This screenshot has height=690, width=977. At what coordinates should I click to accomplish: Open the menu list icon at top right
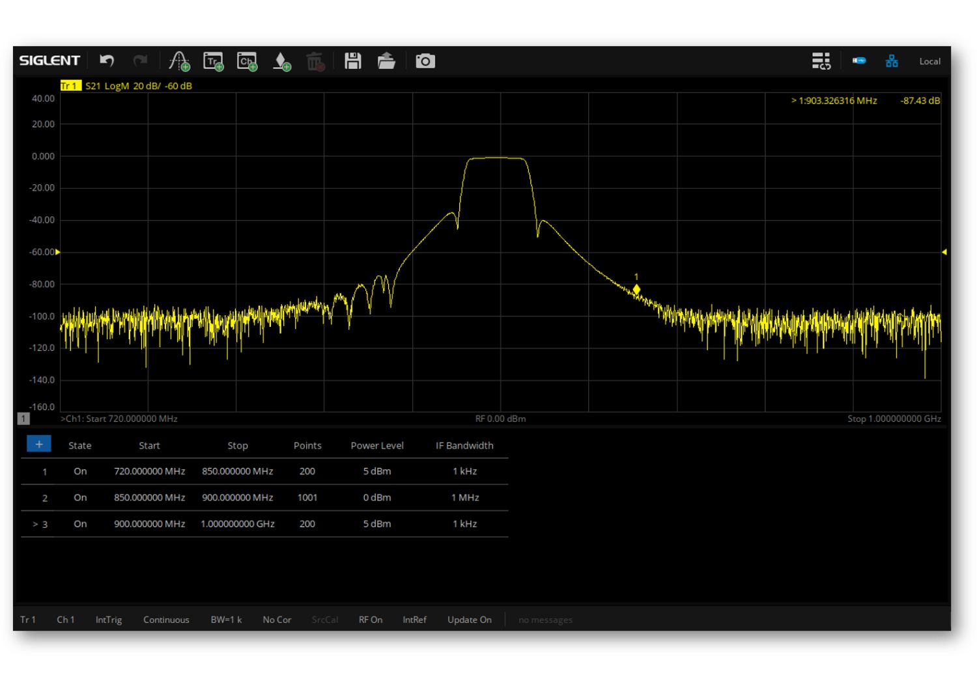click(x=821, y=61)
